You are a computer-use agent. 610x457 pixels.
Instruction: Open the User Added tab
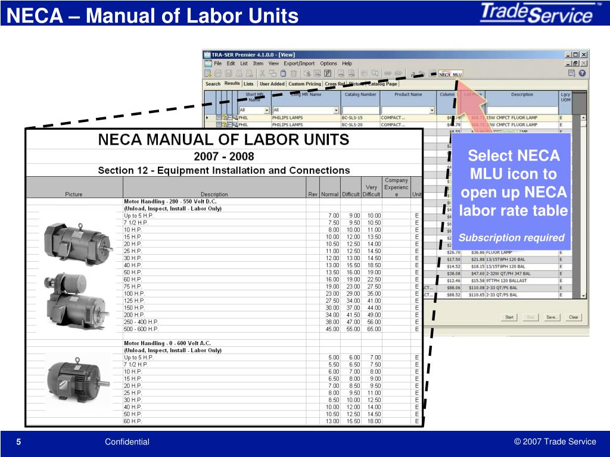click(x=272, y=84)
